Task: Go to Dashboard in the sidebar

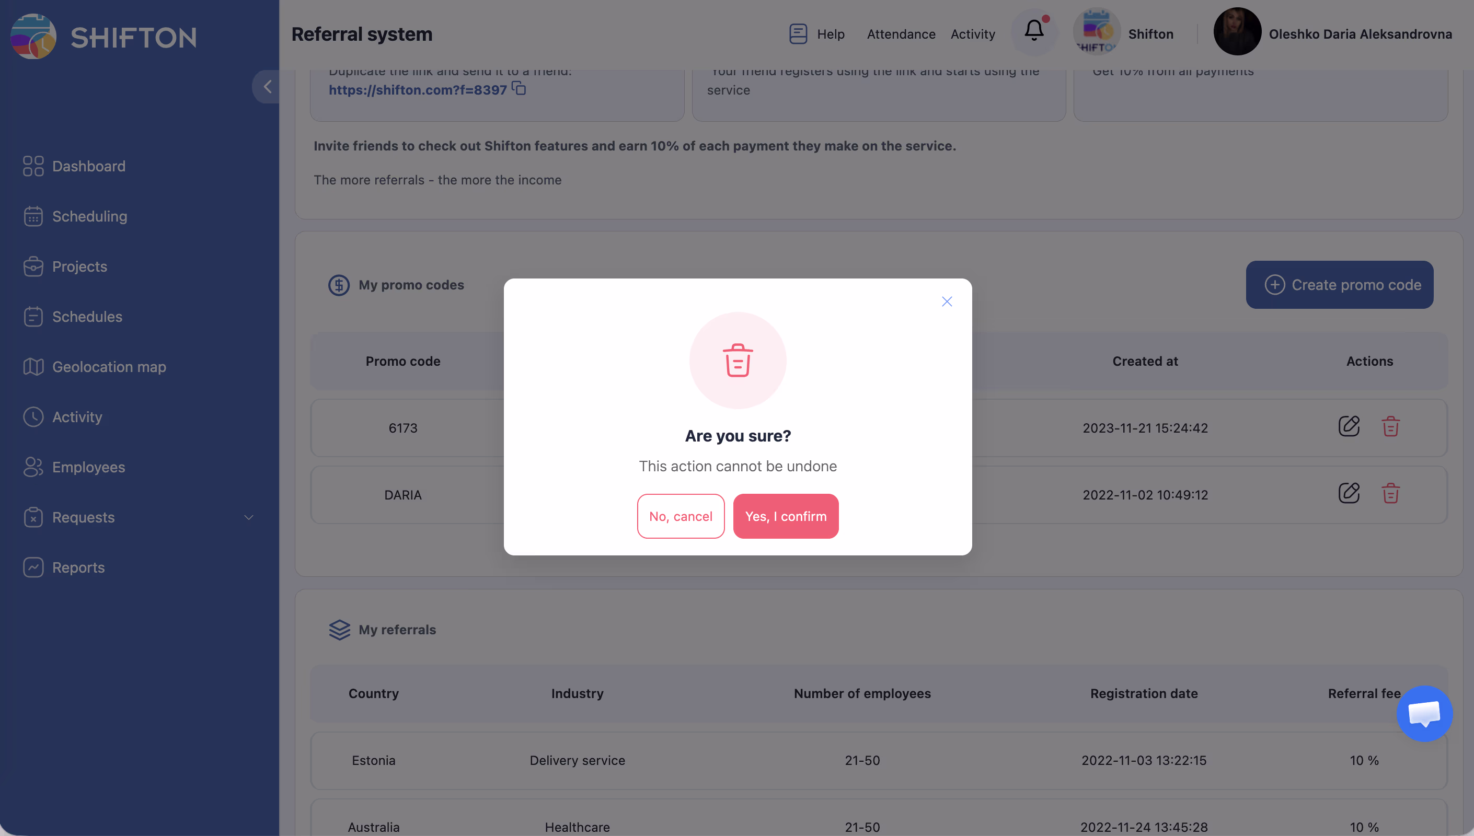Action: pos(88,166)
